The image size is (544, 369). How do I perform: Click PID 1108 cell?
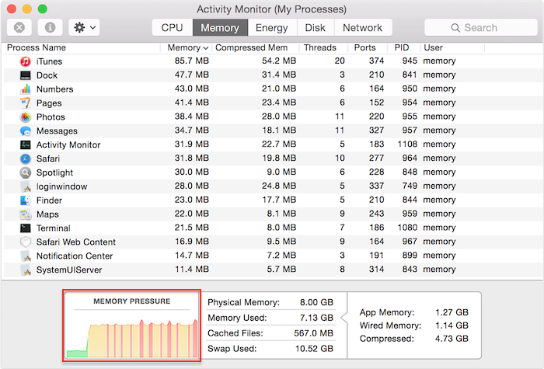407,144
